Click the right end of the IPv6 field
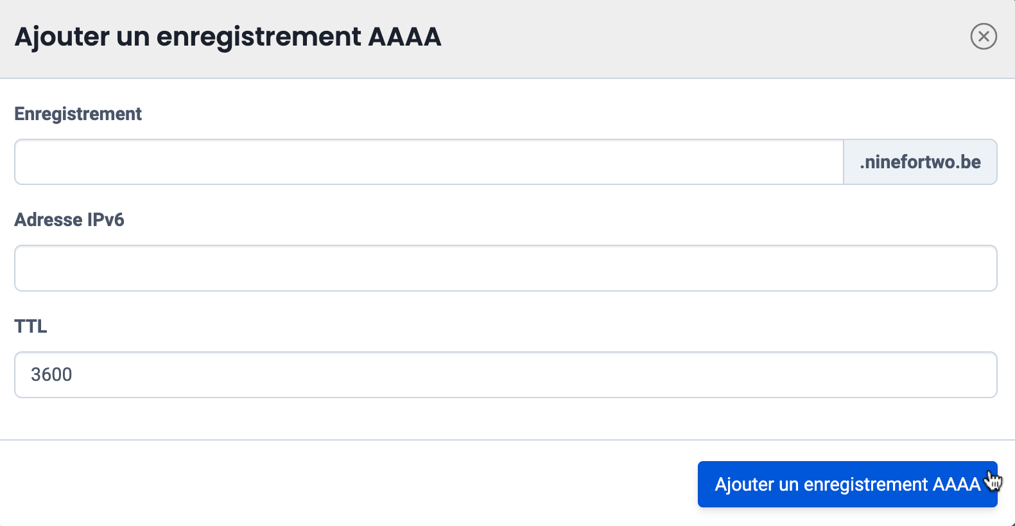 click(963, 268)
